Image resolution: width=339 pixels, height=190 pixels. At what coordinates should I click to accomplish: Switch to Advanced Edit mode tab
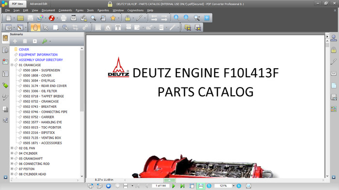coord(38,4)
